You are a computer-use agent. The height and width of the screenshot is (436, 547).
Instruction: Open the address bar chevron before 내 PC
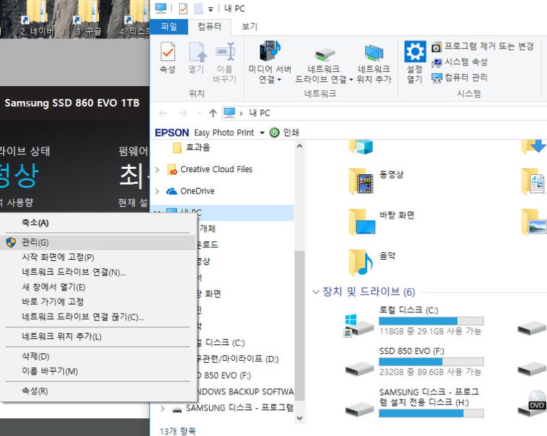coord(241,113)
